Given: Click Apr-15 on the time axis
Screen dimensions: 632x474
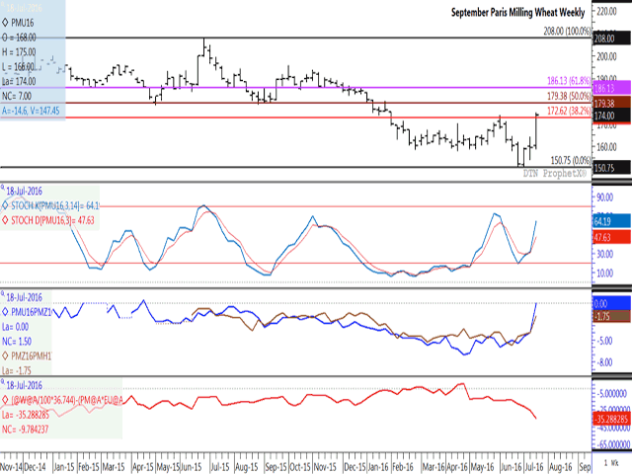Looking at the screenshot, I should click(142, 467).
